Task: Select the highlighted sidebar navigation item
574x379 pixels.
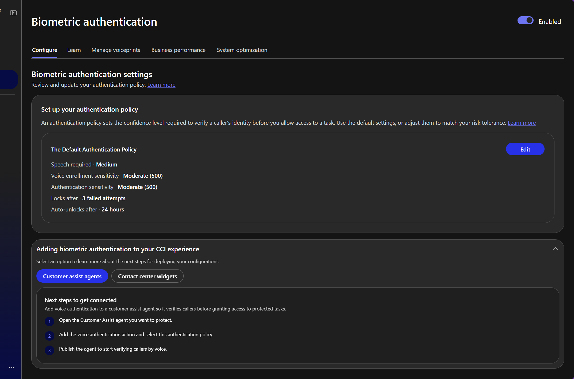Action: 9,79
